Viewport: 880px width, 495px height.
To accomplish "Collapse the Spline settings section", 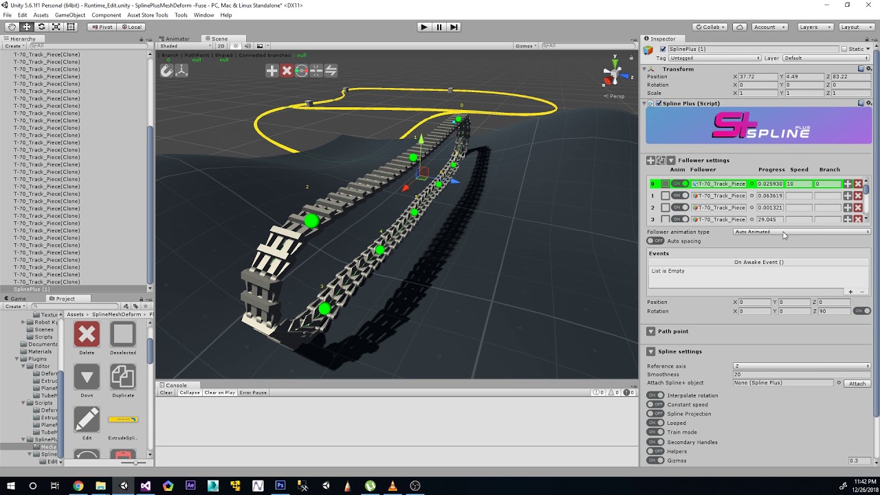I will (x=650, y=351).
